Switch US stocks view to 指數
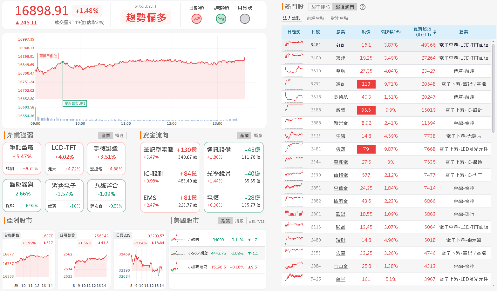 [x=239, y=221]
